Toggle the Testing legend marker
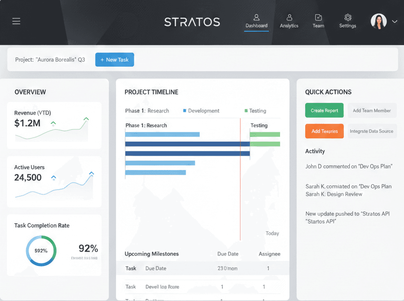The height and width of the screenshot is (301, 404). point(246,111)
